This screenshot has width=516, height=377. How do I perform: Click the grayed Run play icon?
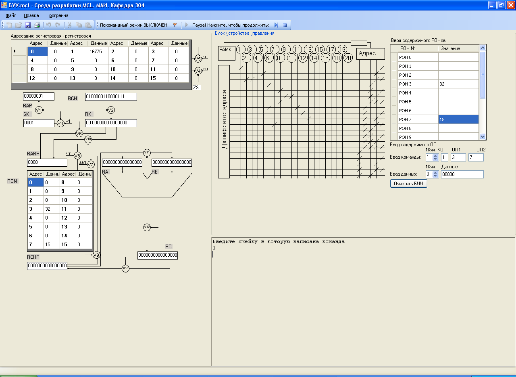(x=187, y=25)
